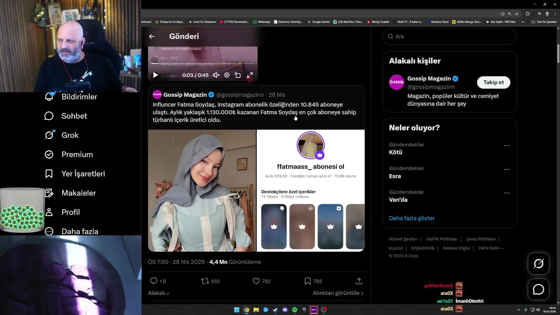Open the Alakalı sort dropdown
Screen dimensions: 560x315
(x=159, y=293)
